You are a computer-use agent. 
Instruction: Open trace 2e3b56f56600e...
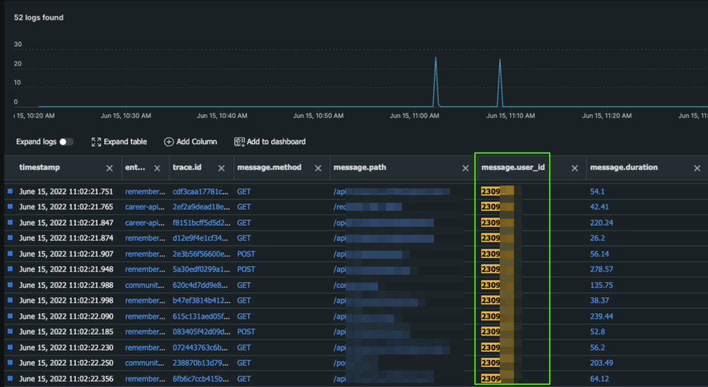(201, 254)
